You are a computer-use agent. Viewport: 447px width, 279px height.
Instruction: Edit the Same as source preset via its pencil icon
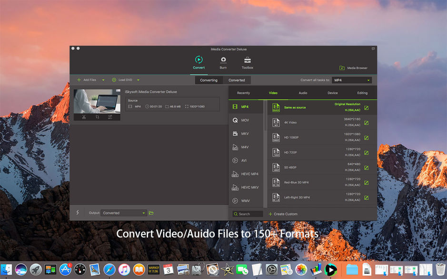tap(366, 108)
